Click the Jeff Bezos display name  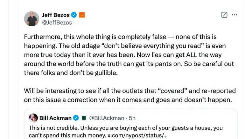click(x=56, y=15)
